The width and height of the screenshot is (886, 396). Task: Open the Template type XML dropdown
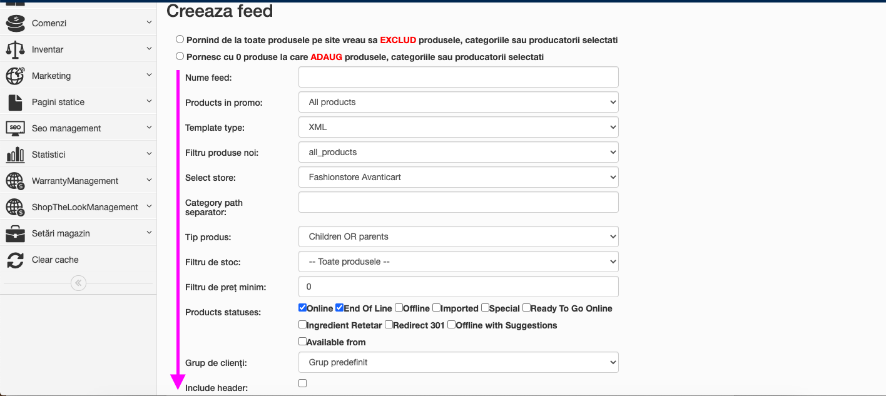(459, 127)
